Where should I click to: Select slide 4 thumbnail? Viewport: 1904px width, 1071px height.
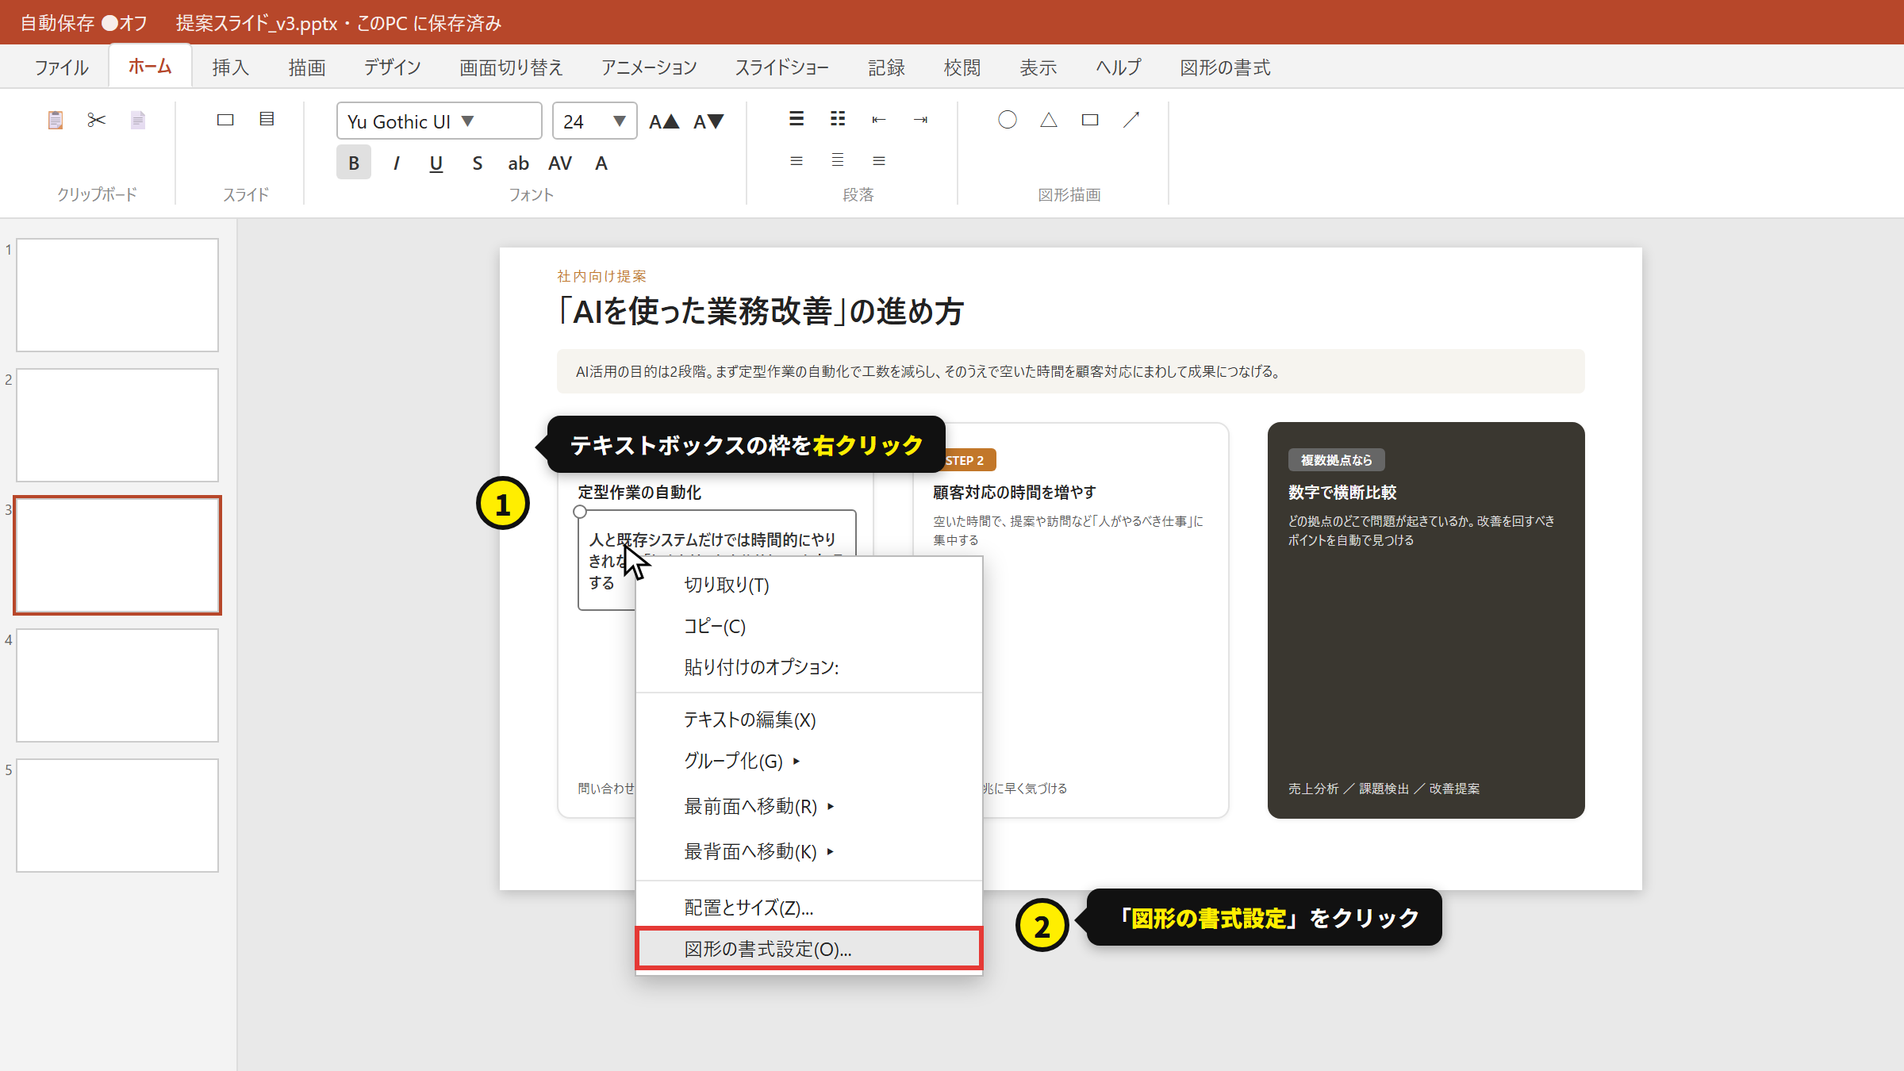tap(117, 685)
